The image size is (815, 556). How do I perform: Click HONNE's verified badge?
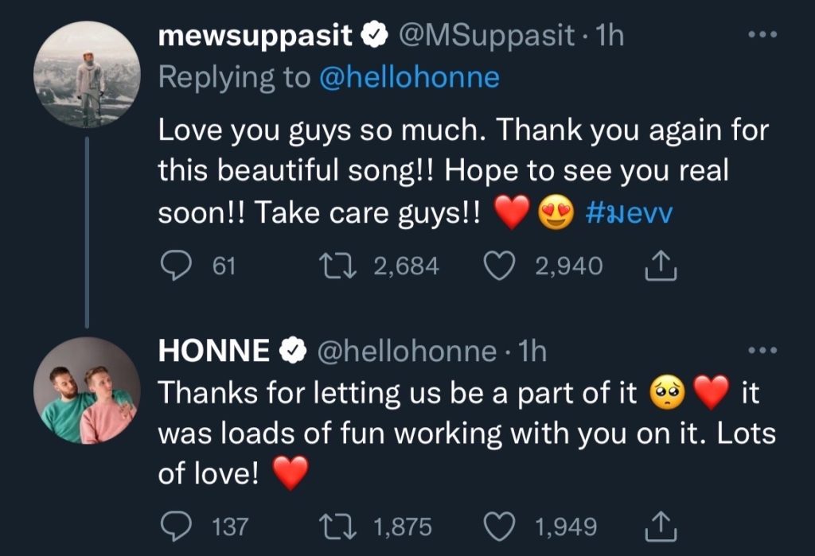[292, 351]
